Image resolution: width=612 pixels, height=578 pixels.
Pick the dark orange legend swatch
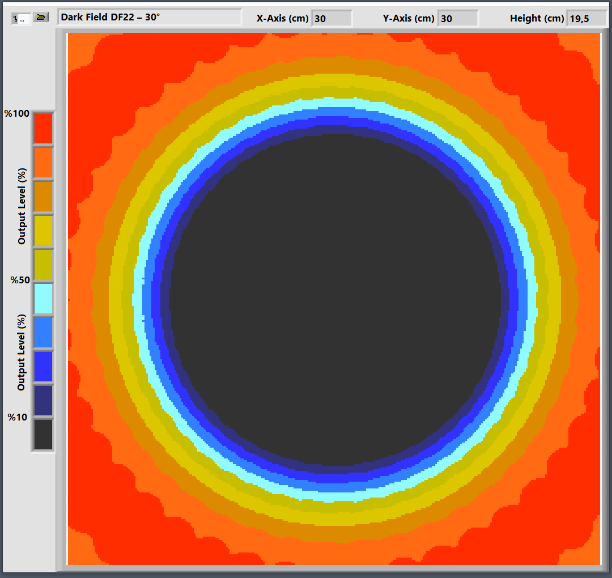(x=43, y=196)
